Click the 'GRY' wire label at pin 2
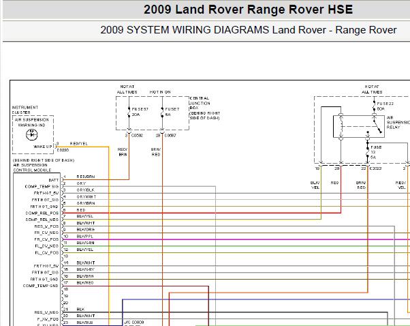The width and height of the screenshot is (410, 326). [81, 183]
